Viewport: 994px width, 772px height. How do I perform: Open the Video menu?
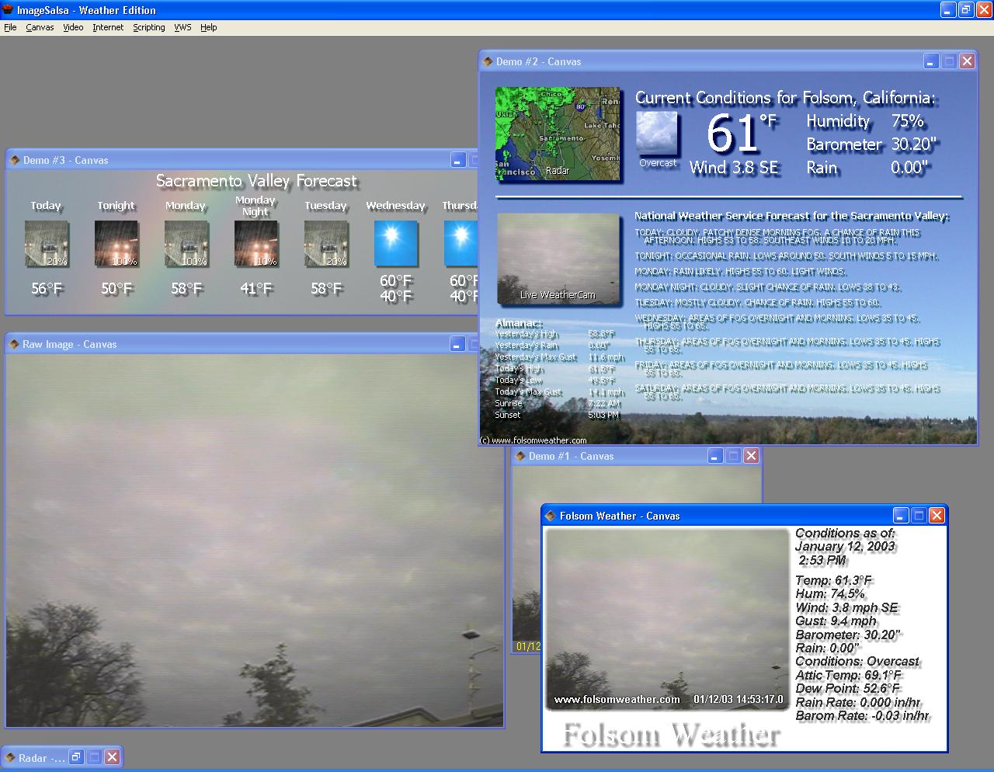pyautogui.click(x=73, y=27)
